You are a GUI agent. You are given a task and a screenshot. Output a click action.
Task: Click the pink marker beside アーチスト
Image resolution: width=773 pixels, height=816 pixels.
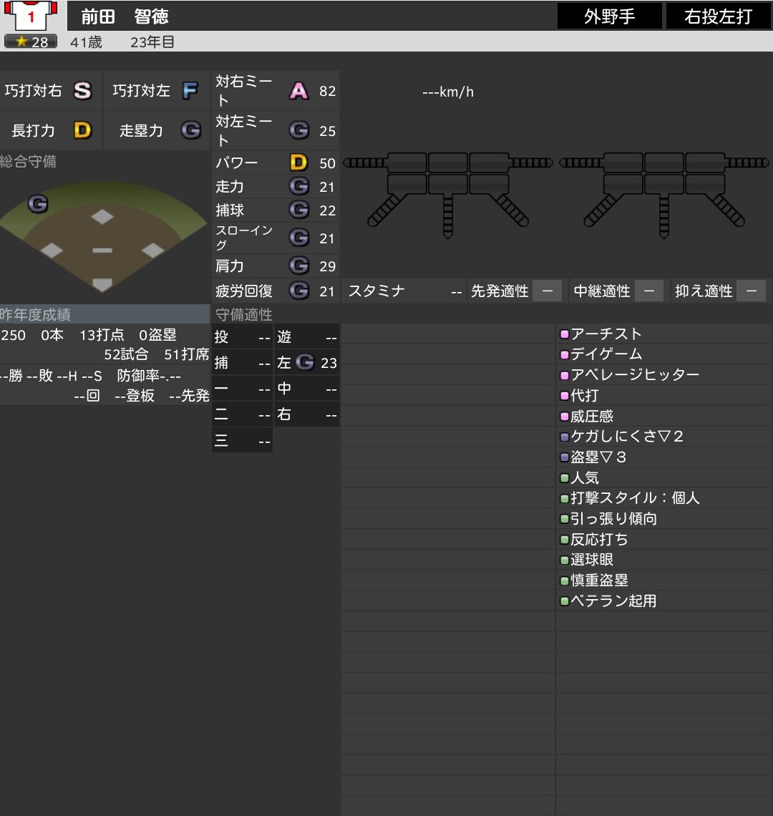tap(564, 334)
